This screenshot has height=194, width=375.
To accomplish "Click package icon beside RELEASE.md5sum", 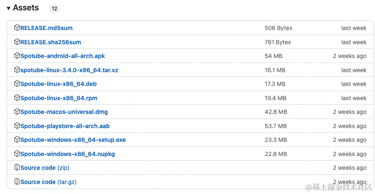I will tap(17, 28).
